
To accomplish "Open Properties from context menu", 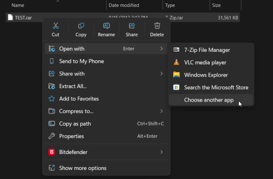I will [106, 136].
